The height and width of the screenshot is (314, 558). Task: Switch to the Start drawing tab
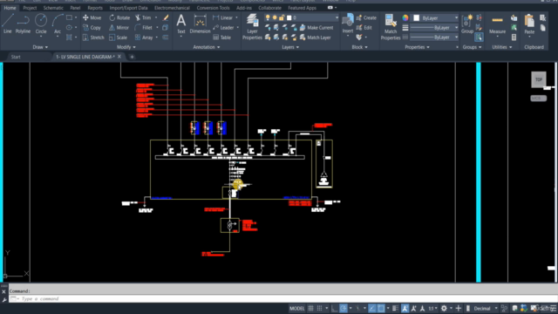click(x=16, y=57)
